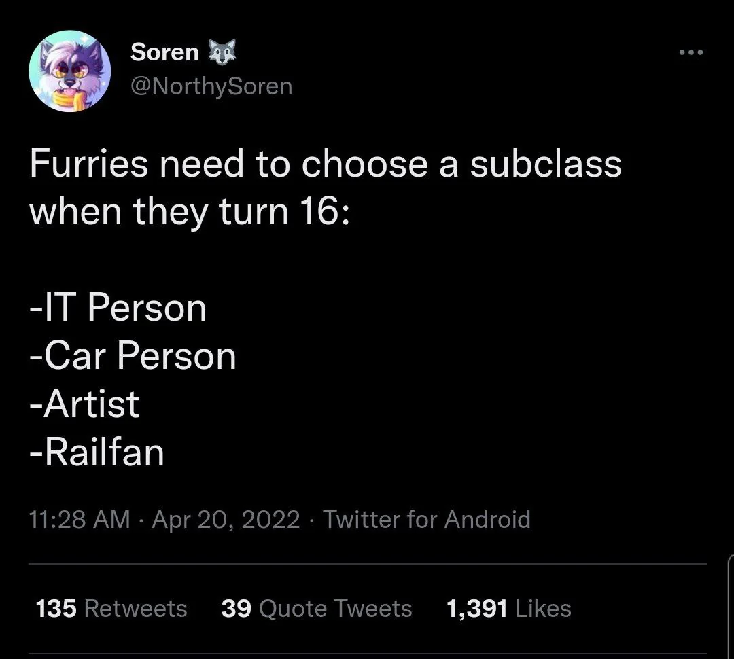View the Retweets label list
The width and height of the screenshot is (734, 659).
(x=135, y=608)
